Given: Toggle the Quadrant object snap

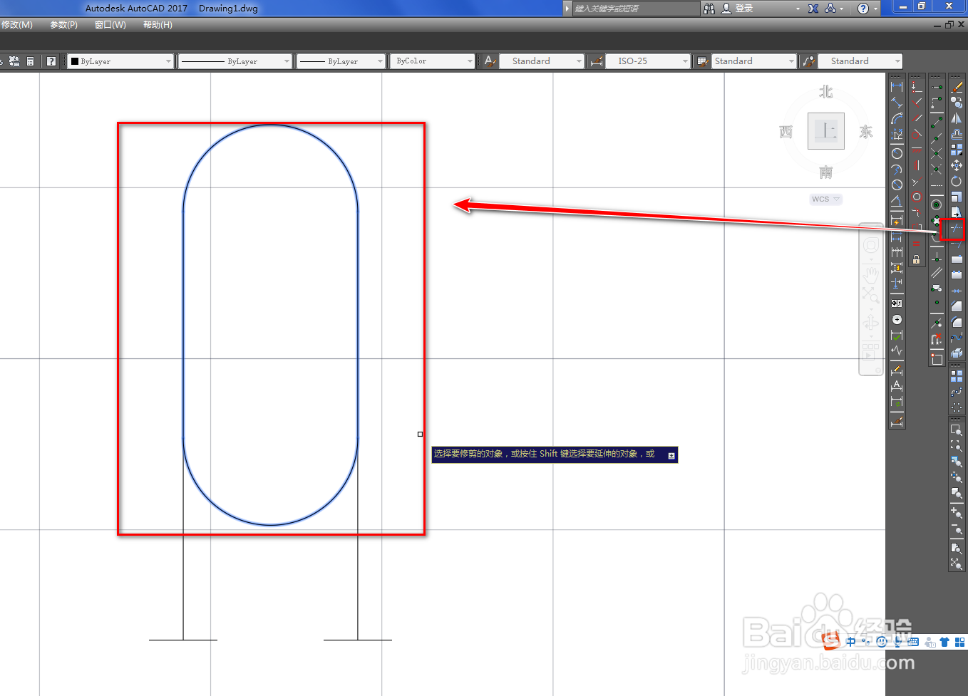Looking at the screenshot, I should point(936,220).
